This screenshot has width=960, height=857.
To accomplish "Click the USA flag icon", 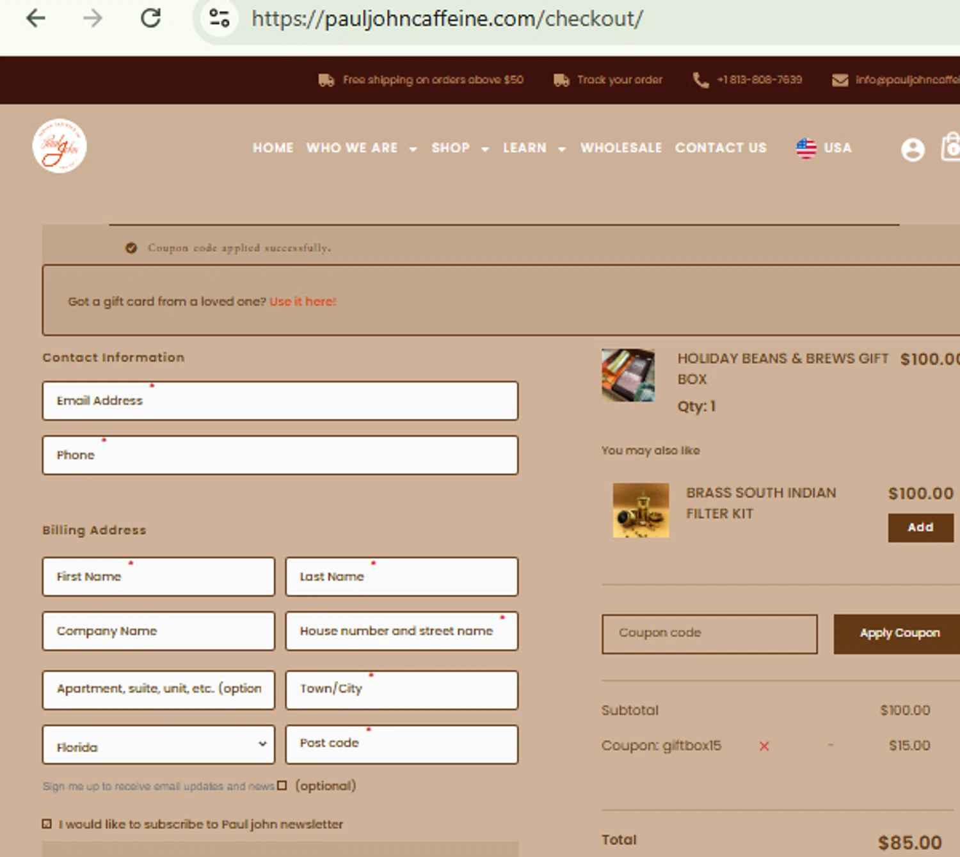I will (806, 148).
